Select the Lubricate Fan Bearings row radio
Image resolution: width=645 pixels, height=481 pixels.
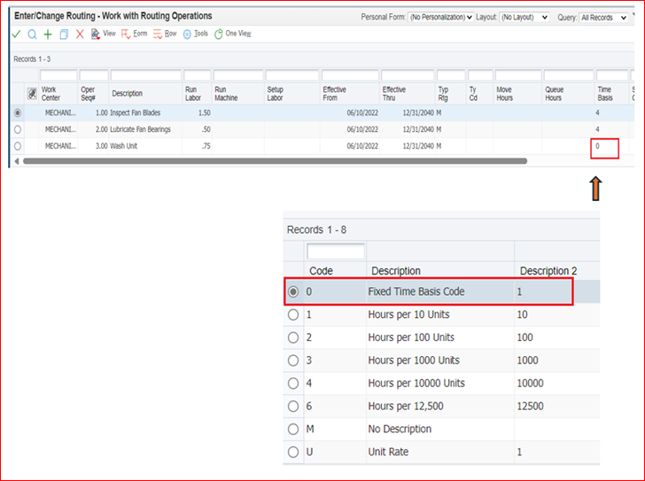tap(18, 129)
